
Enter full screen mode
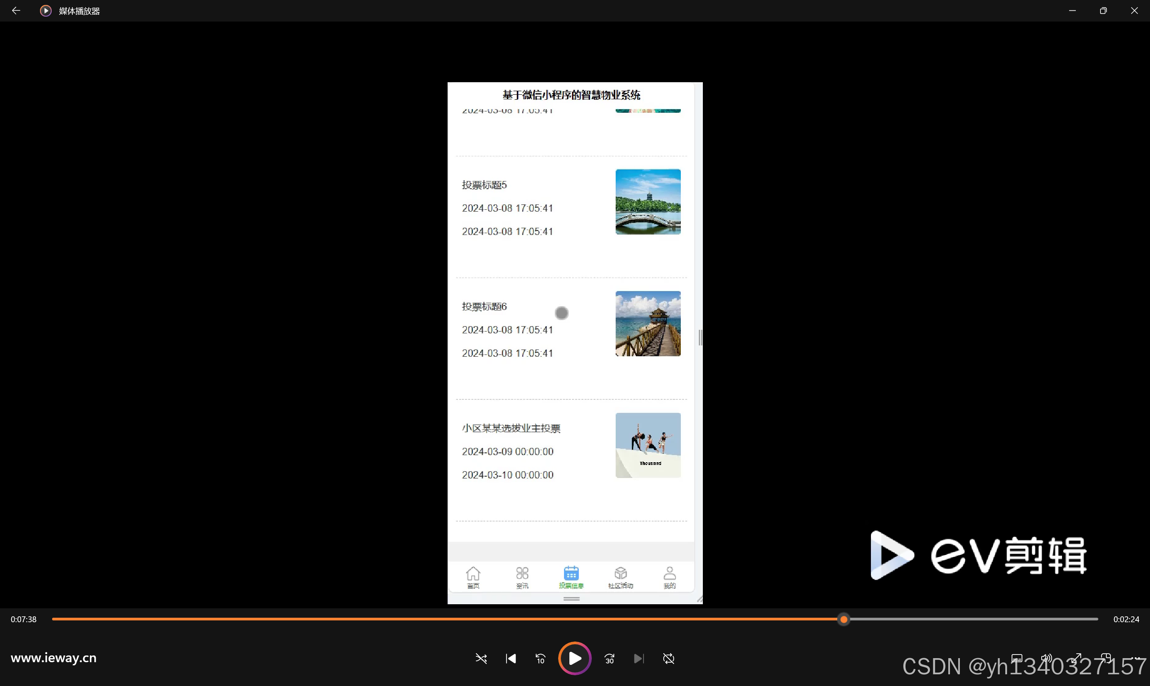click(x=1076, y=658)
